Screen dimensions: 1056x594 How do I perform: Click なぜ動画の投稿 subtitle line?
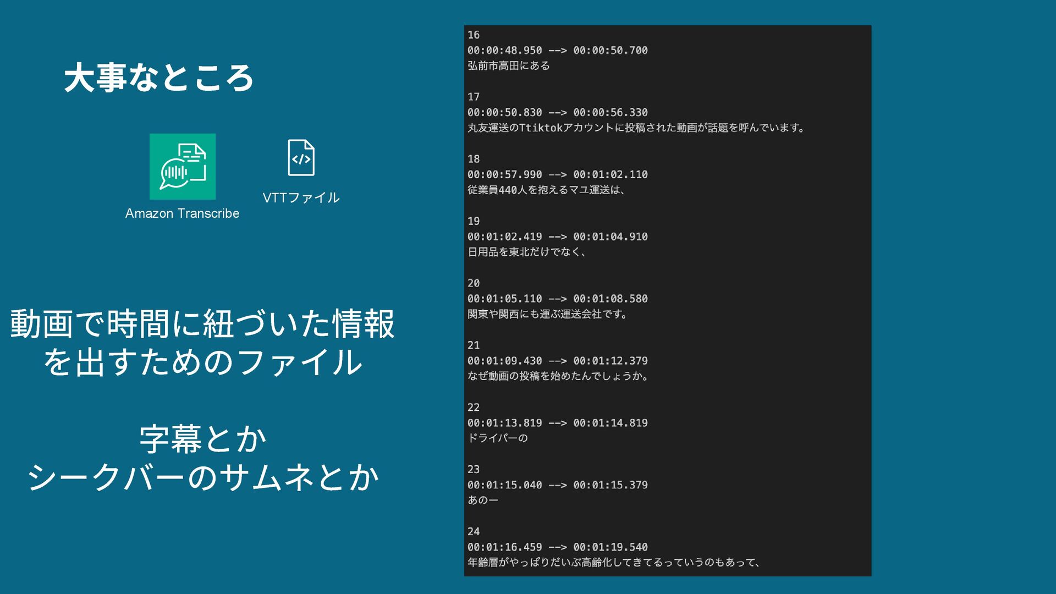pos(557,376)
